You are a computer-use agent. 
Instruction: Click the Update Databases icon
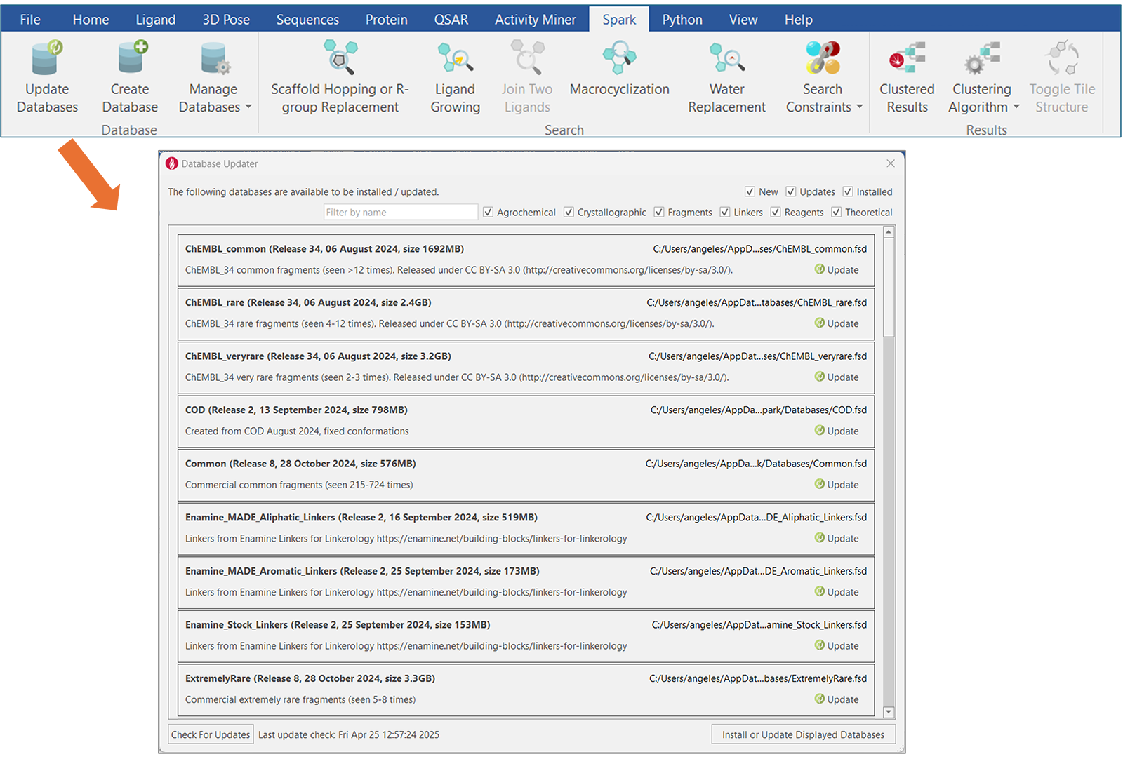click(x=47, y=58)
